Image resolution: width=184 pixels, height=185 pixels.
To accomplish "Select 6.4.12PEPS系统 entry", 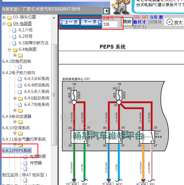I will point(17,151).
